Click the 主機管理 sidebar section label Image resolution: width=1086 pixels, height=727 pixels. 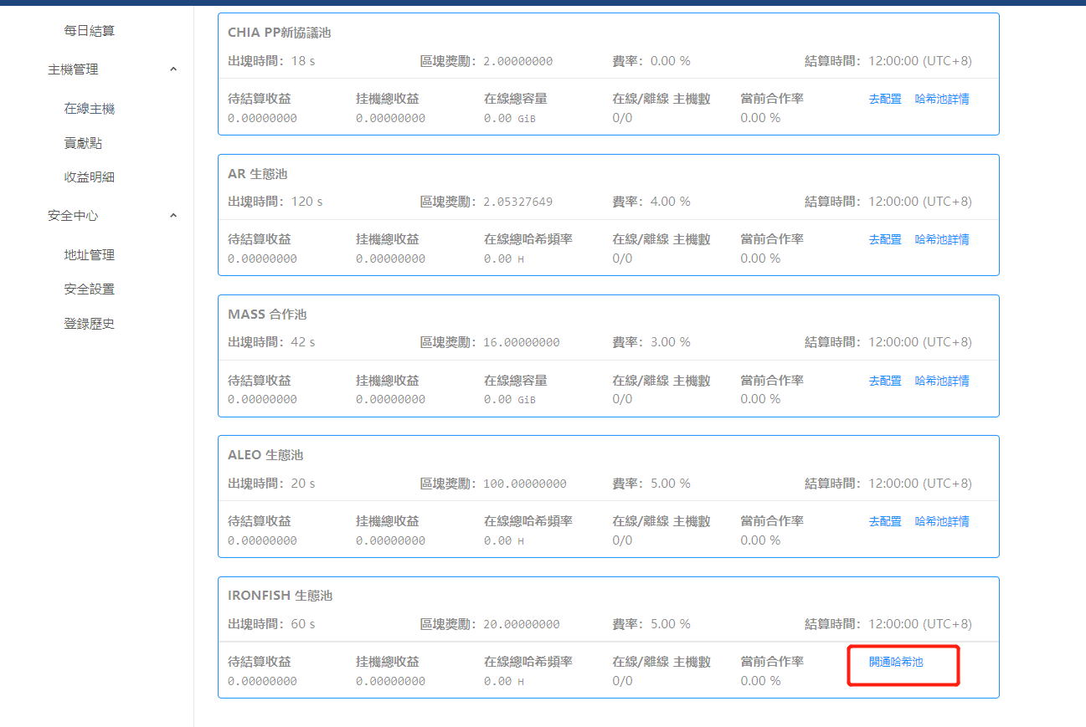point(73,69)
